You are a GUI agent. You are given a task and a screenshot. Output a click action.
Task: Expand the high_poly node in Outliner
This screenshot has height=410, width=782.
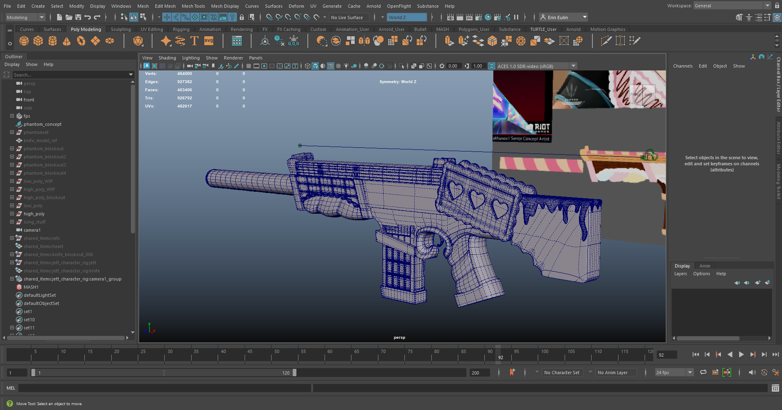(12, 214)
